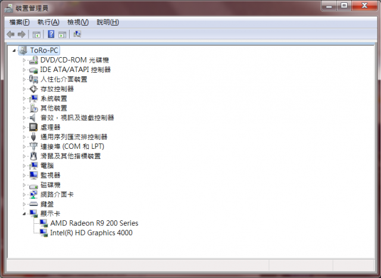Image resolution: width=381 pixels, height=278 pixels.
Task: Expand the 監視器 node
Action: [24, 175]
